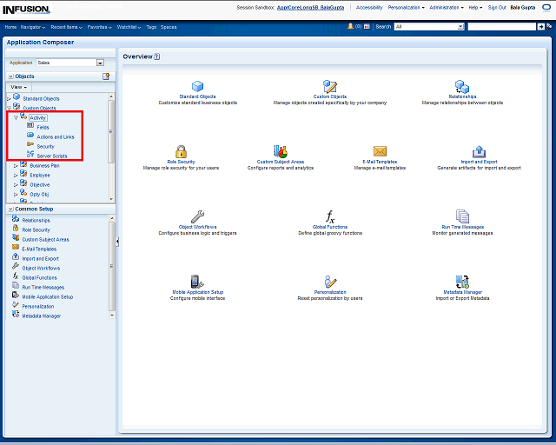This screenshot has width=556, height=445.
Task: Click the Import and Export overview icon
Action: tap(479, 151)
